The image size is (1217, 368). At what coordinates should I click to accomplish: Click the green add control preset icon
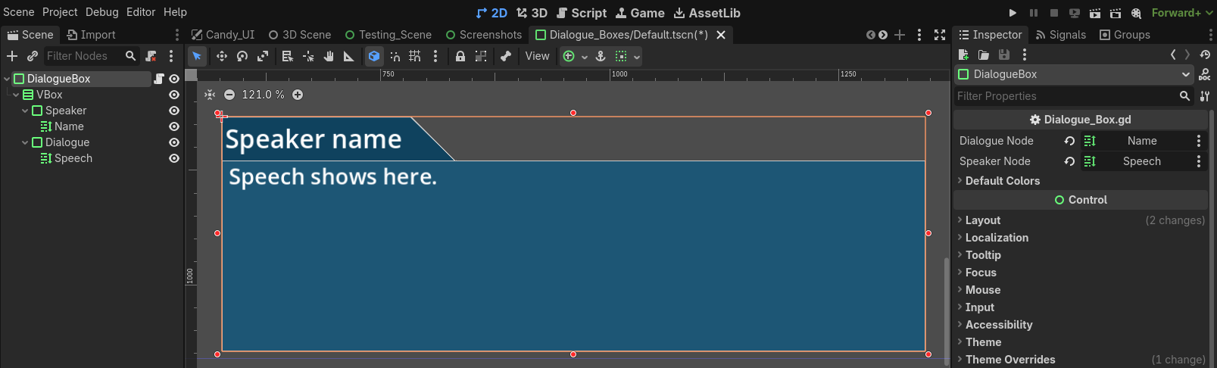569,56
